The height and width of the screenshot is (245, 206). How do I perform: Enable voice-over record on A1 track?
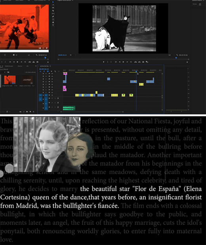(58, 98)
